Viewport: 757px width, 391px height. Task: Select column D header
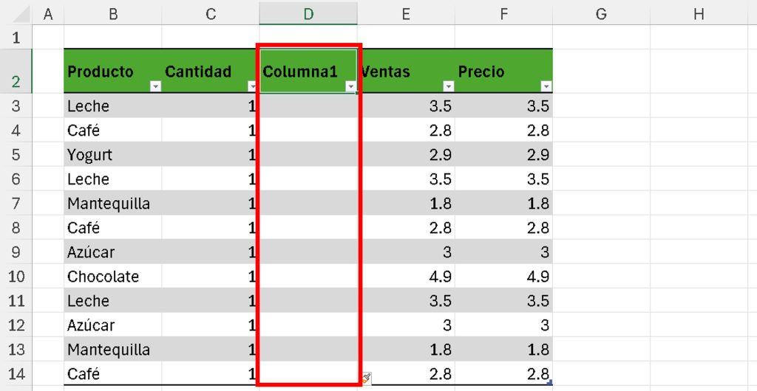(x=308, y=13)
